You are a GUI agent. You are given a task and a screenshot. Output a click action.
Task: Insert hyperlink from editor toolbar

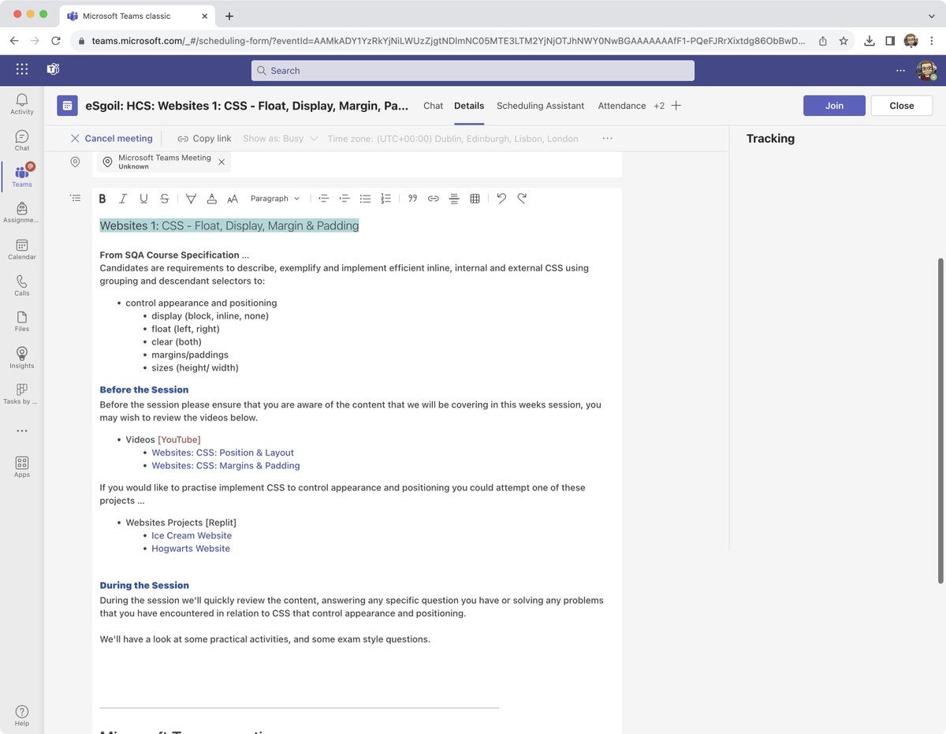pos(433,199)
